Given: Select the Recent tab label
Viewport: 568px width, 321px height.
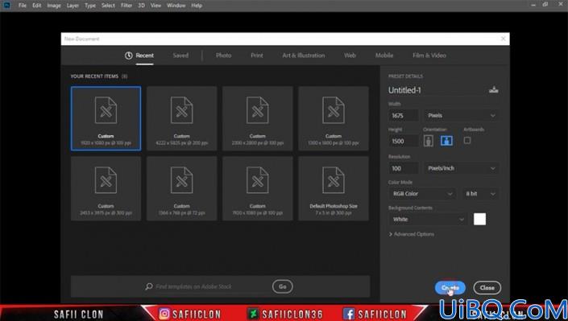Looking at the screenshot, I should coord(144,56).
